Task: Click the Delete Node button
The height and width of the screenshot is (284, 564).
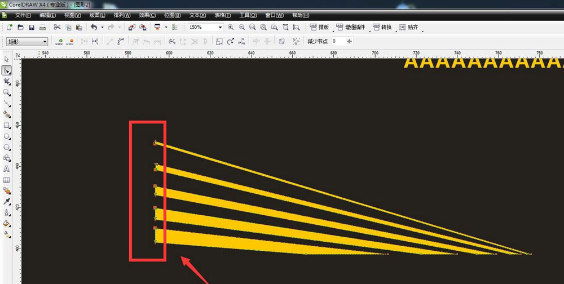Action: (x=70, y=41)
